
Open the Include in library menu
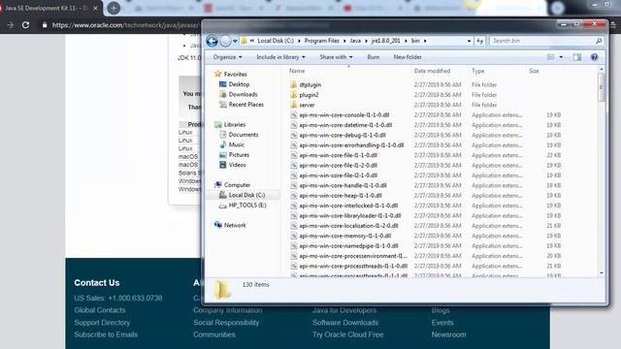[x=280, y=57]
